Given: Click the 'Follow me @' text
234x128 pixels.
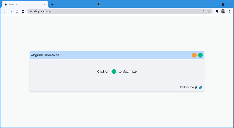Looking at the screenshot, I should click(189, 87).
